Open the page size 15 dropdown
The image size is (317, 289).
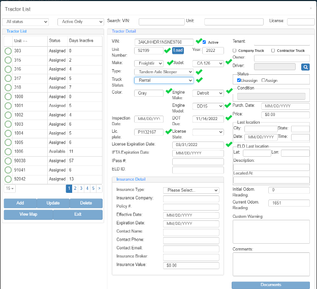[x=10, y=188]
